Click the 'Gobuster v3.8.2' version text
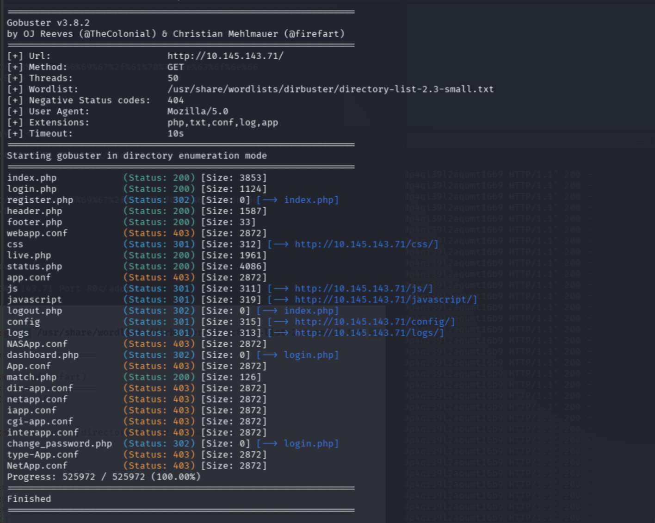This screenshot has height=523, width=655. point(48,23)
